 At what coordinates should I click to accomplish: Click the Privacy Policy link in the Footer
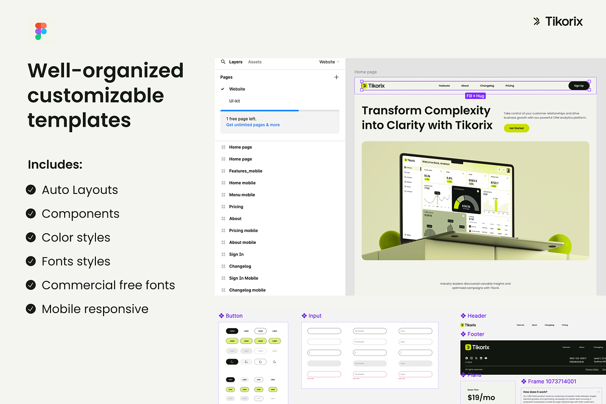point(592,370)
